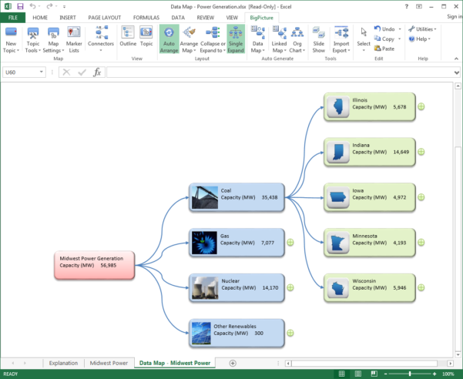Click the Illinois state map thumbnail

pyautogui.click(x=336, y=107)
